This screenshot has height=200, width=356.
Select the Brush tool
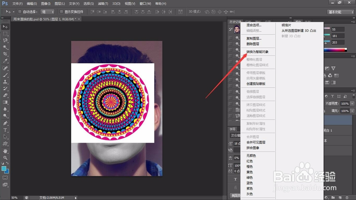5,75
